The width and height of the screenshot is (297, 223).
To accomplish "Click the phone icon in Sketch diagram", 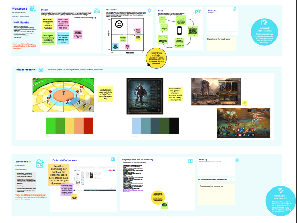I will tap(179, 30).
